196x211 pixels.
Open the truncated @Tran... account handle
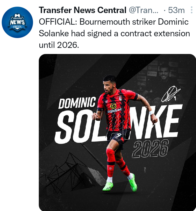[x=144, y=10]
